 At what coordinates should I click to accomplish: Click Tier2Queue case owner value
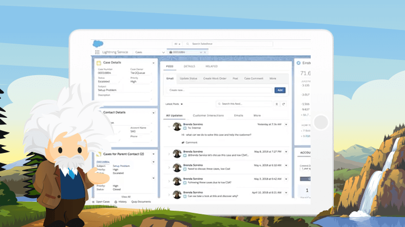coord(138,73)
